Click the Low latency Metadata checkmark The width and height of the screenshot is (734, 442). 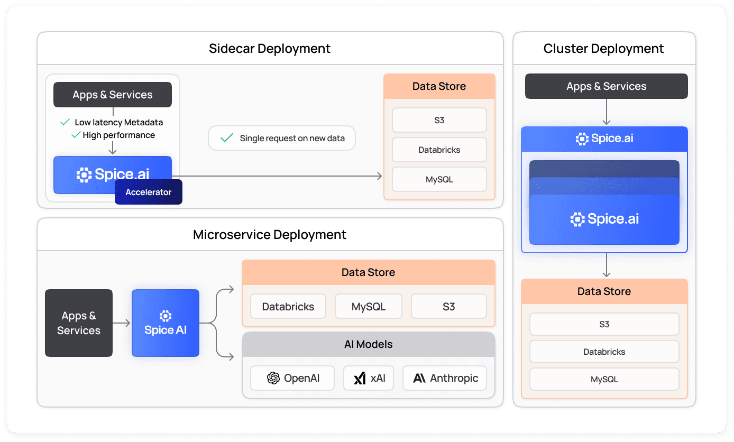(x=65, y=122)
